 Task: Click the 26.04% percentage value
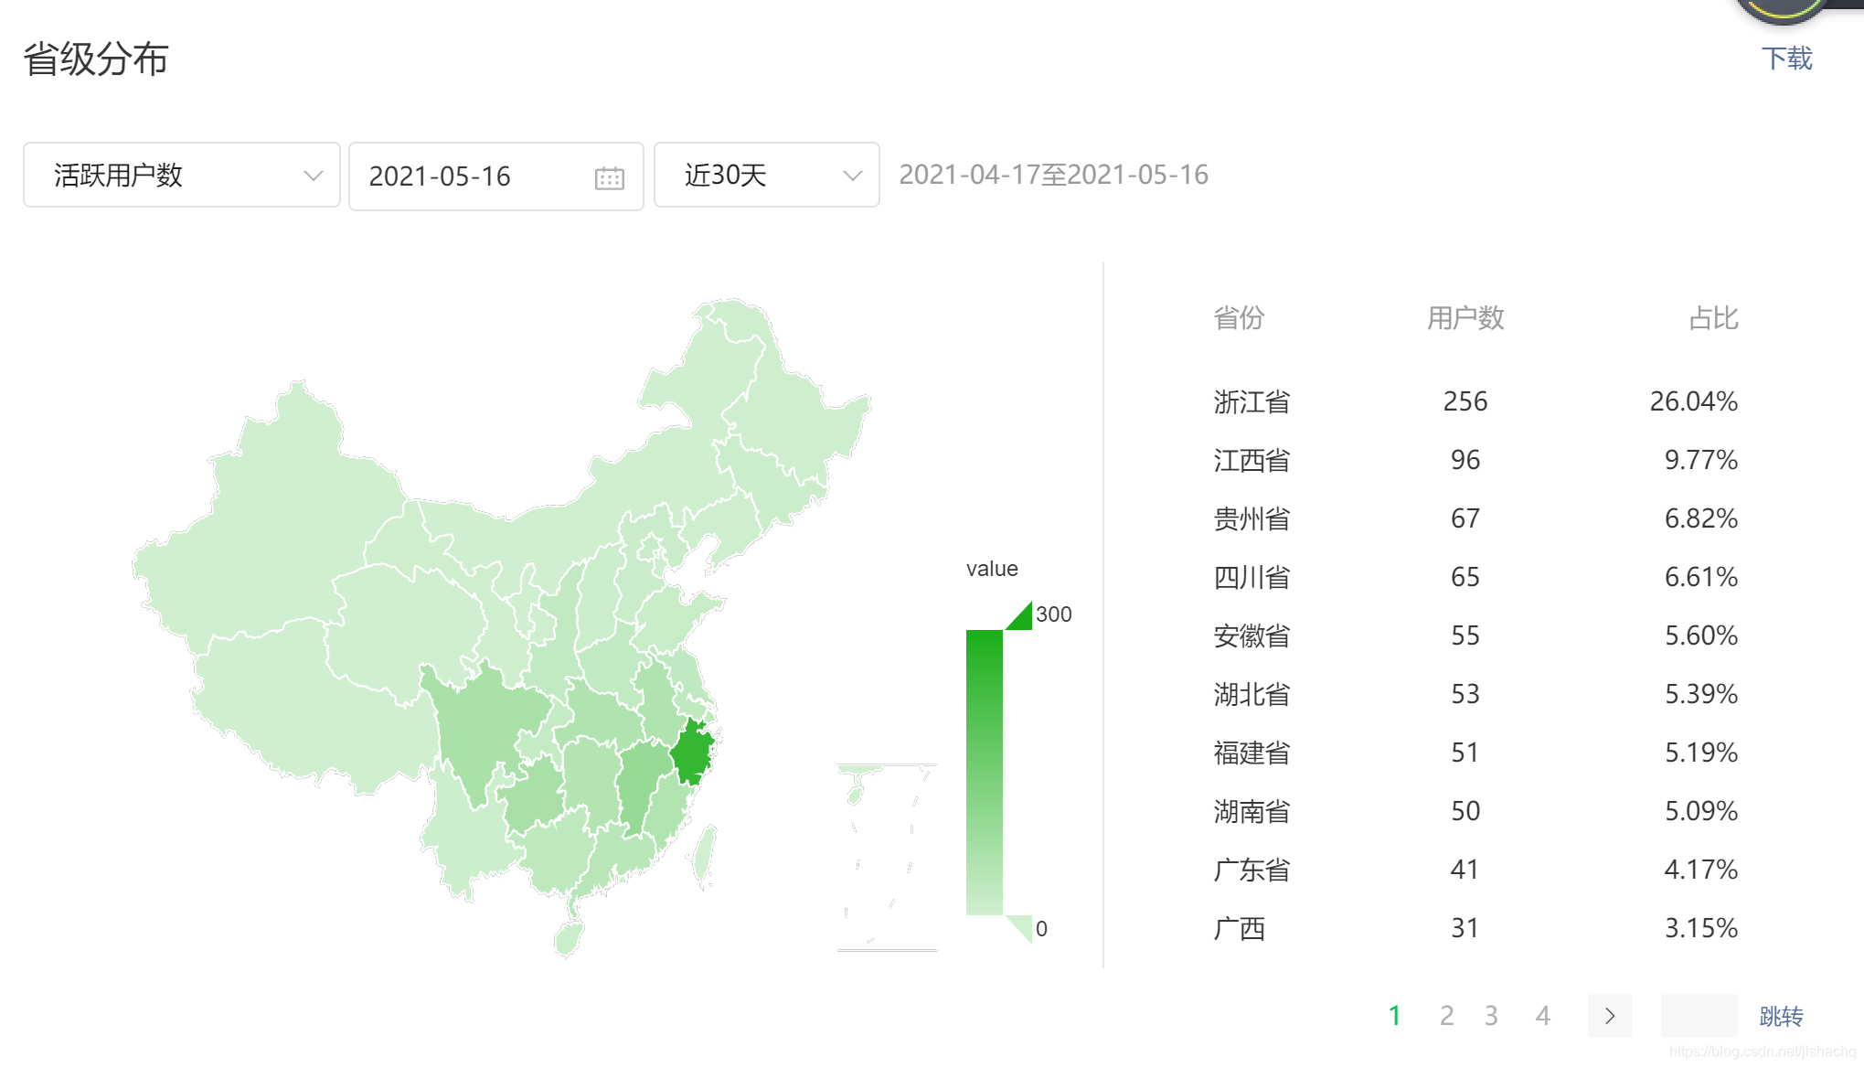[x=1693, y=401]
